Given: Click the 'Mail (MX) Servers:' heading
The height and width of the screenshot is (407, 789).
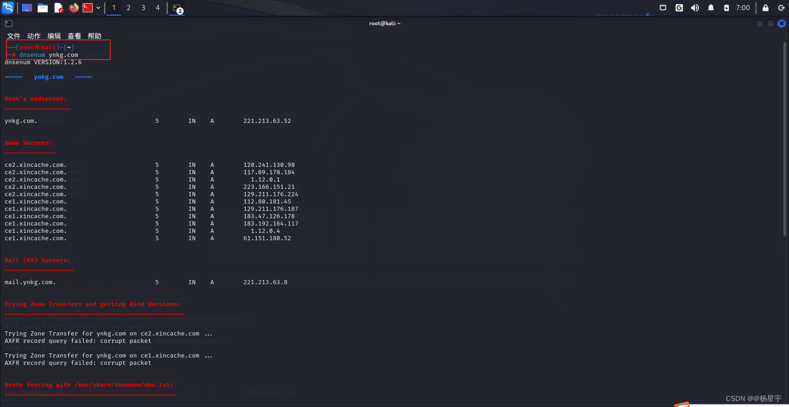Looking at the screenshot, I should tap(38, 260).
